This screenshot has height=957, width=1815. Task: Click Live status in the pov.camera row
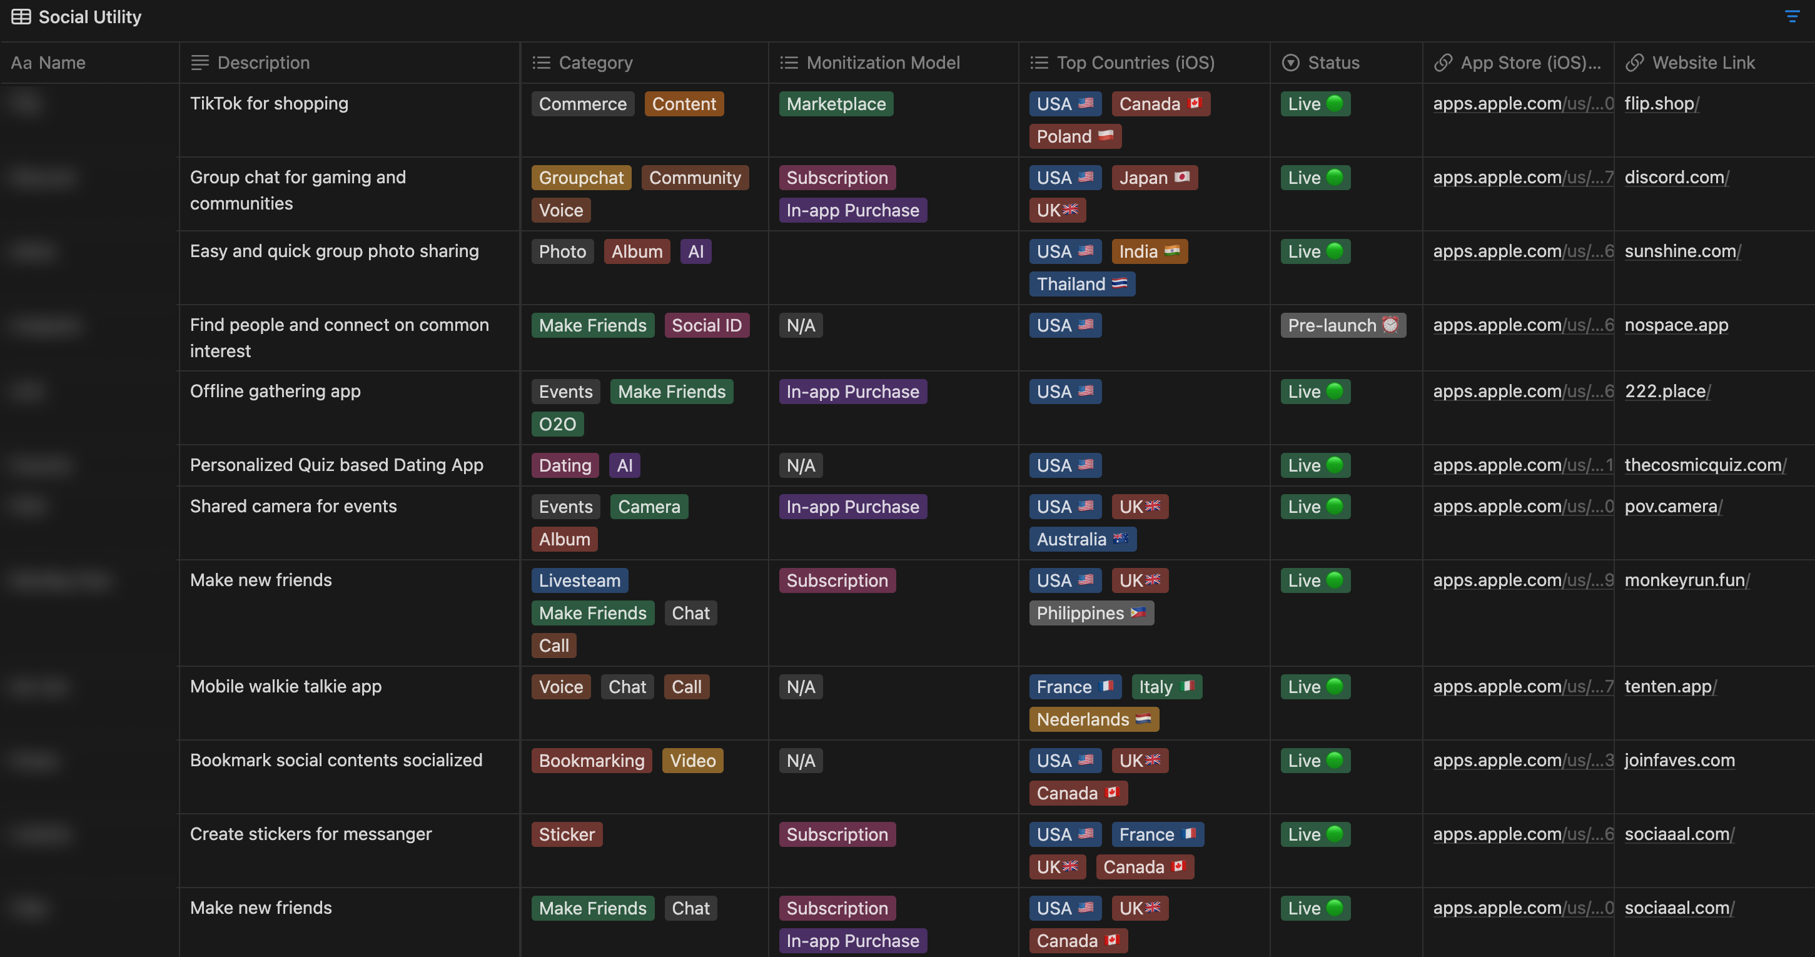[x=1315, y=507]
